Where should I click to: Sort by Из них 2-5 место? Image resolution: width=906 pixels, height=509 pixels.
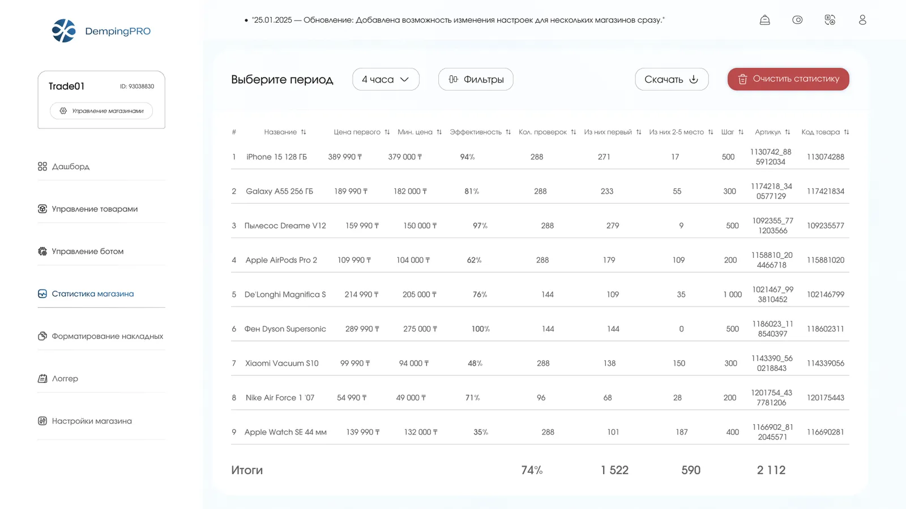[711, 132]
